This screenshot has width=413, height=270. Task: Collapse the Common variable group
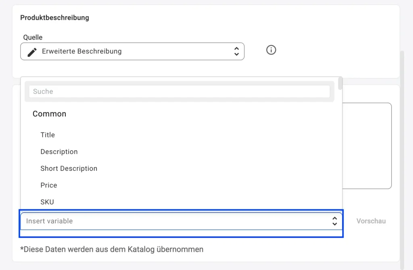coord(49,114)
